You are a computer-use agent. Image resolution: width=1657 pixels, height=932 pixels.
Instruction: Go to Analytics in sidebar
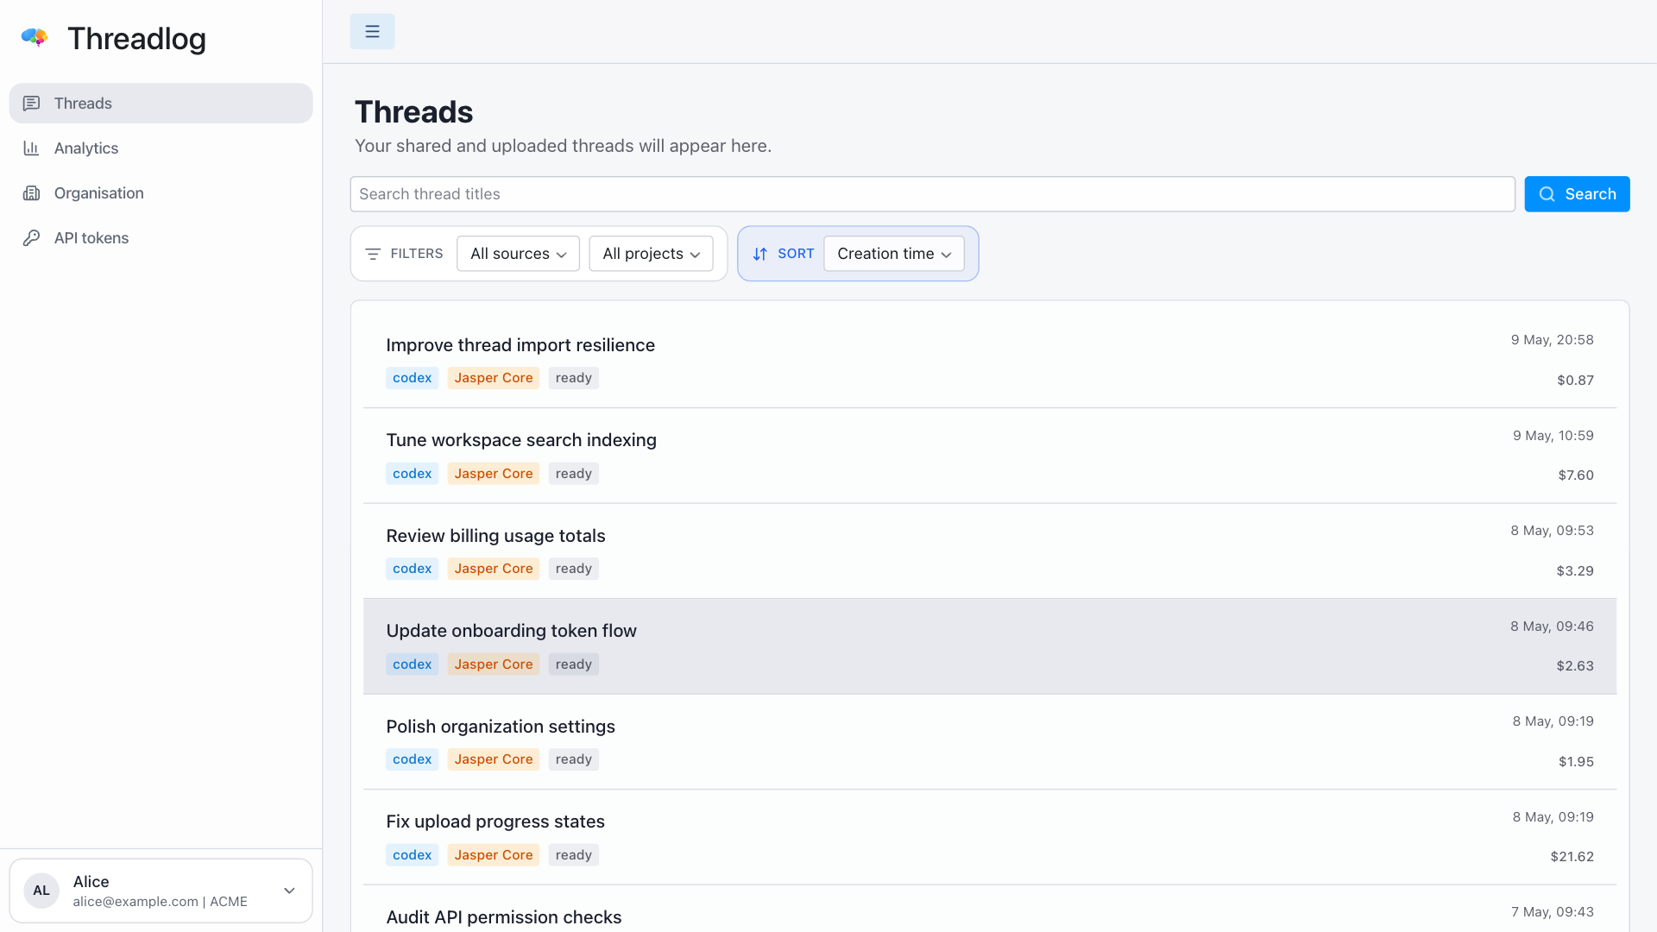click(161, 148)
